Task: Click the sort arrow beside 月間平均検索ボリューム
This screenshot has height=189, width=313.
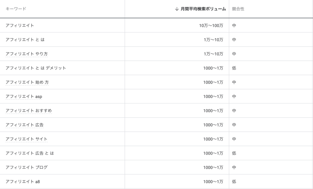Action: pos(177,9)
